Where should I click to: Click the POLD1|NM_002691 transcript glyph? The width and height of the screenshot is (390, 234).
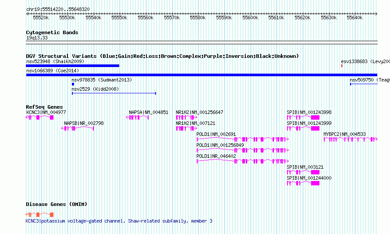coord(243,139)
